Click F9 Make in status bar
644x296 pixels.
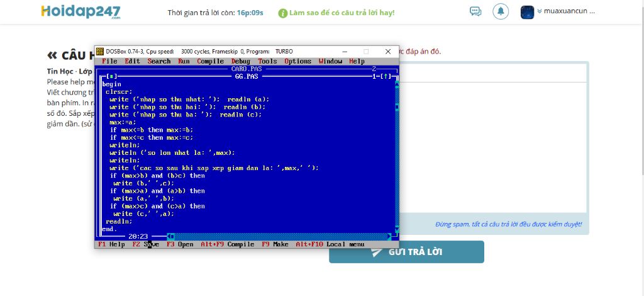(275, 244)
